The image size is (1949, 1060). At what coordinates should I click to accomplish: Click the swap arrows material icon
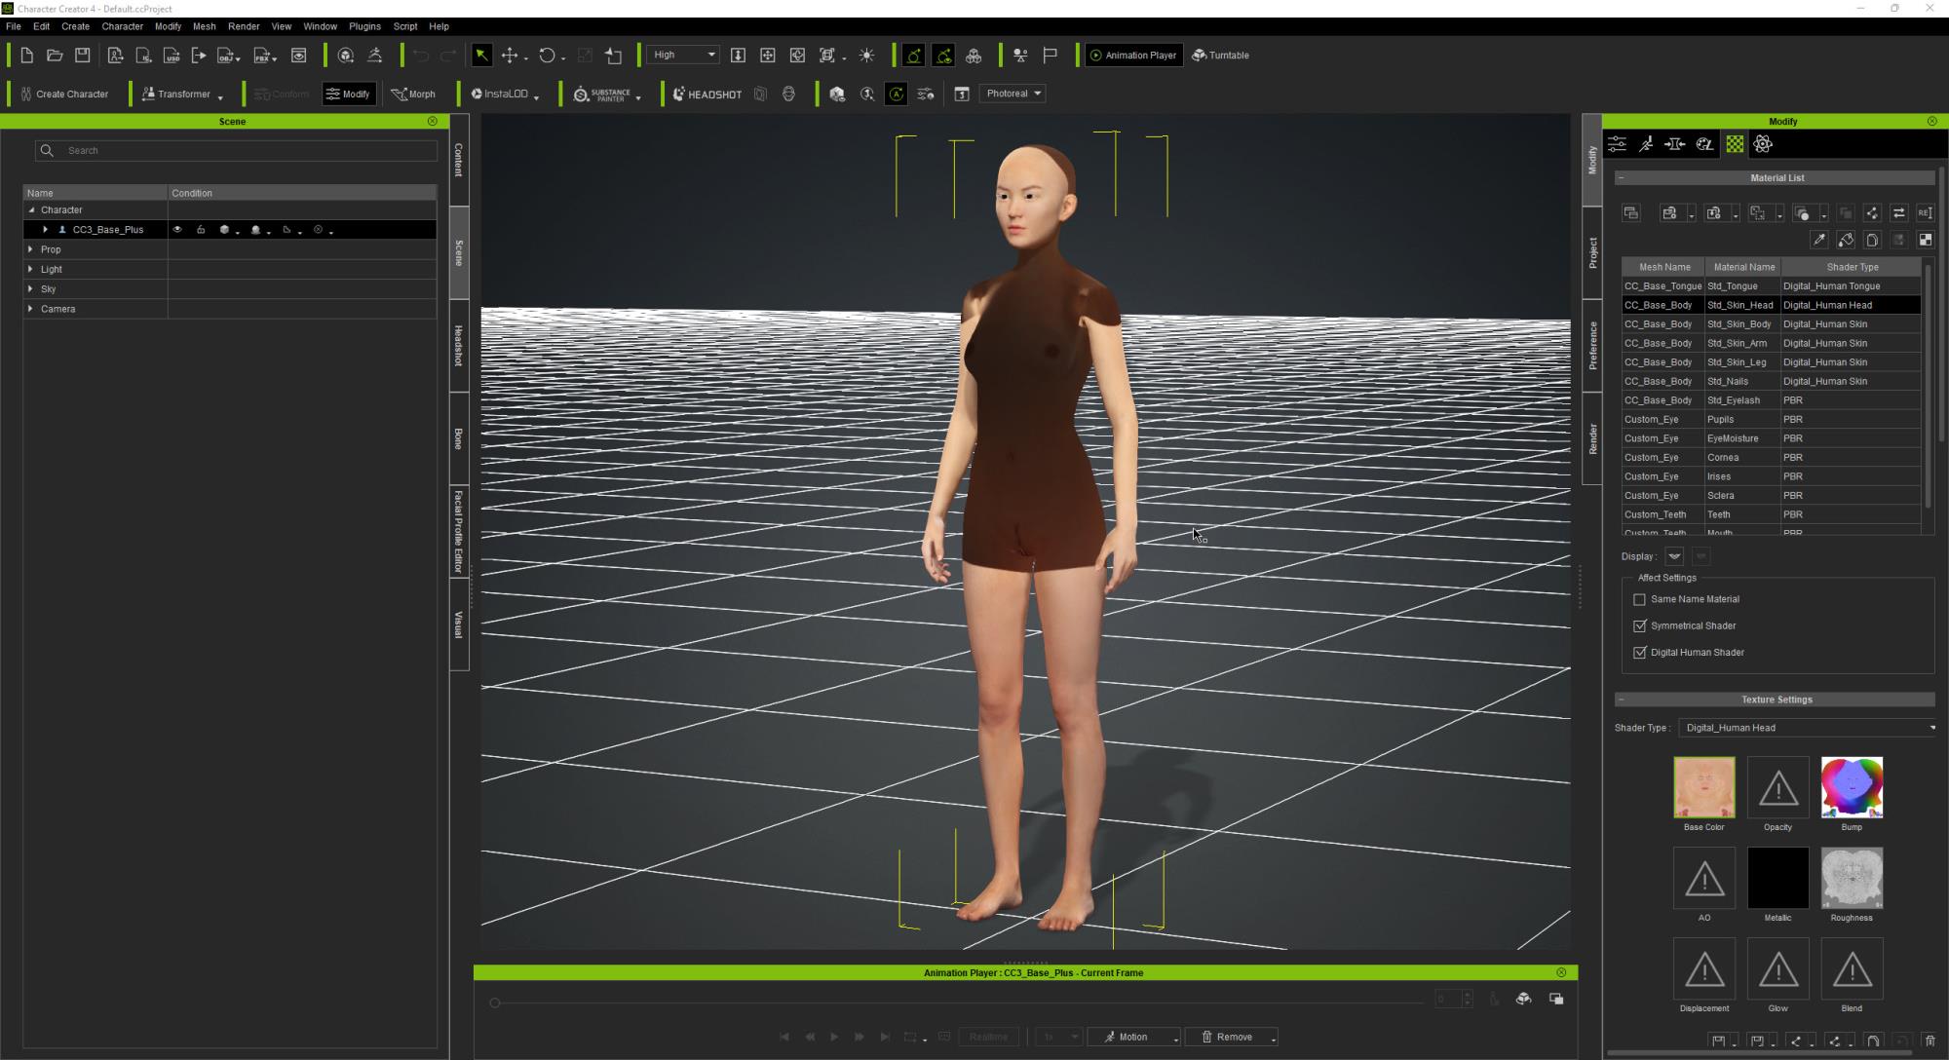(x=1898, y=213)
